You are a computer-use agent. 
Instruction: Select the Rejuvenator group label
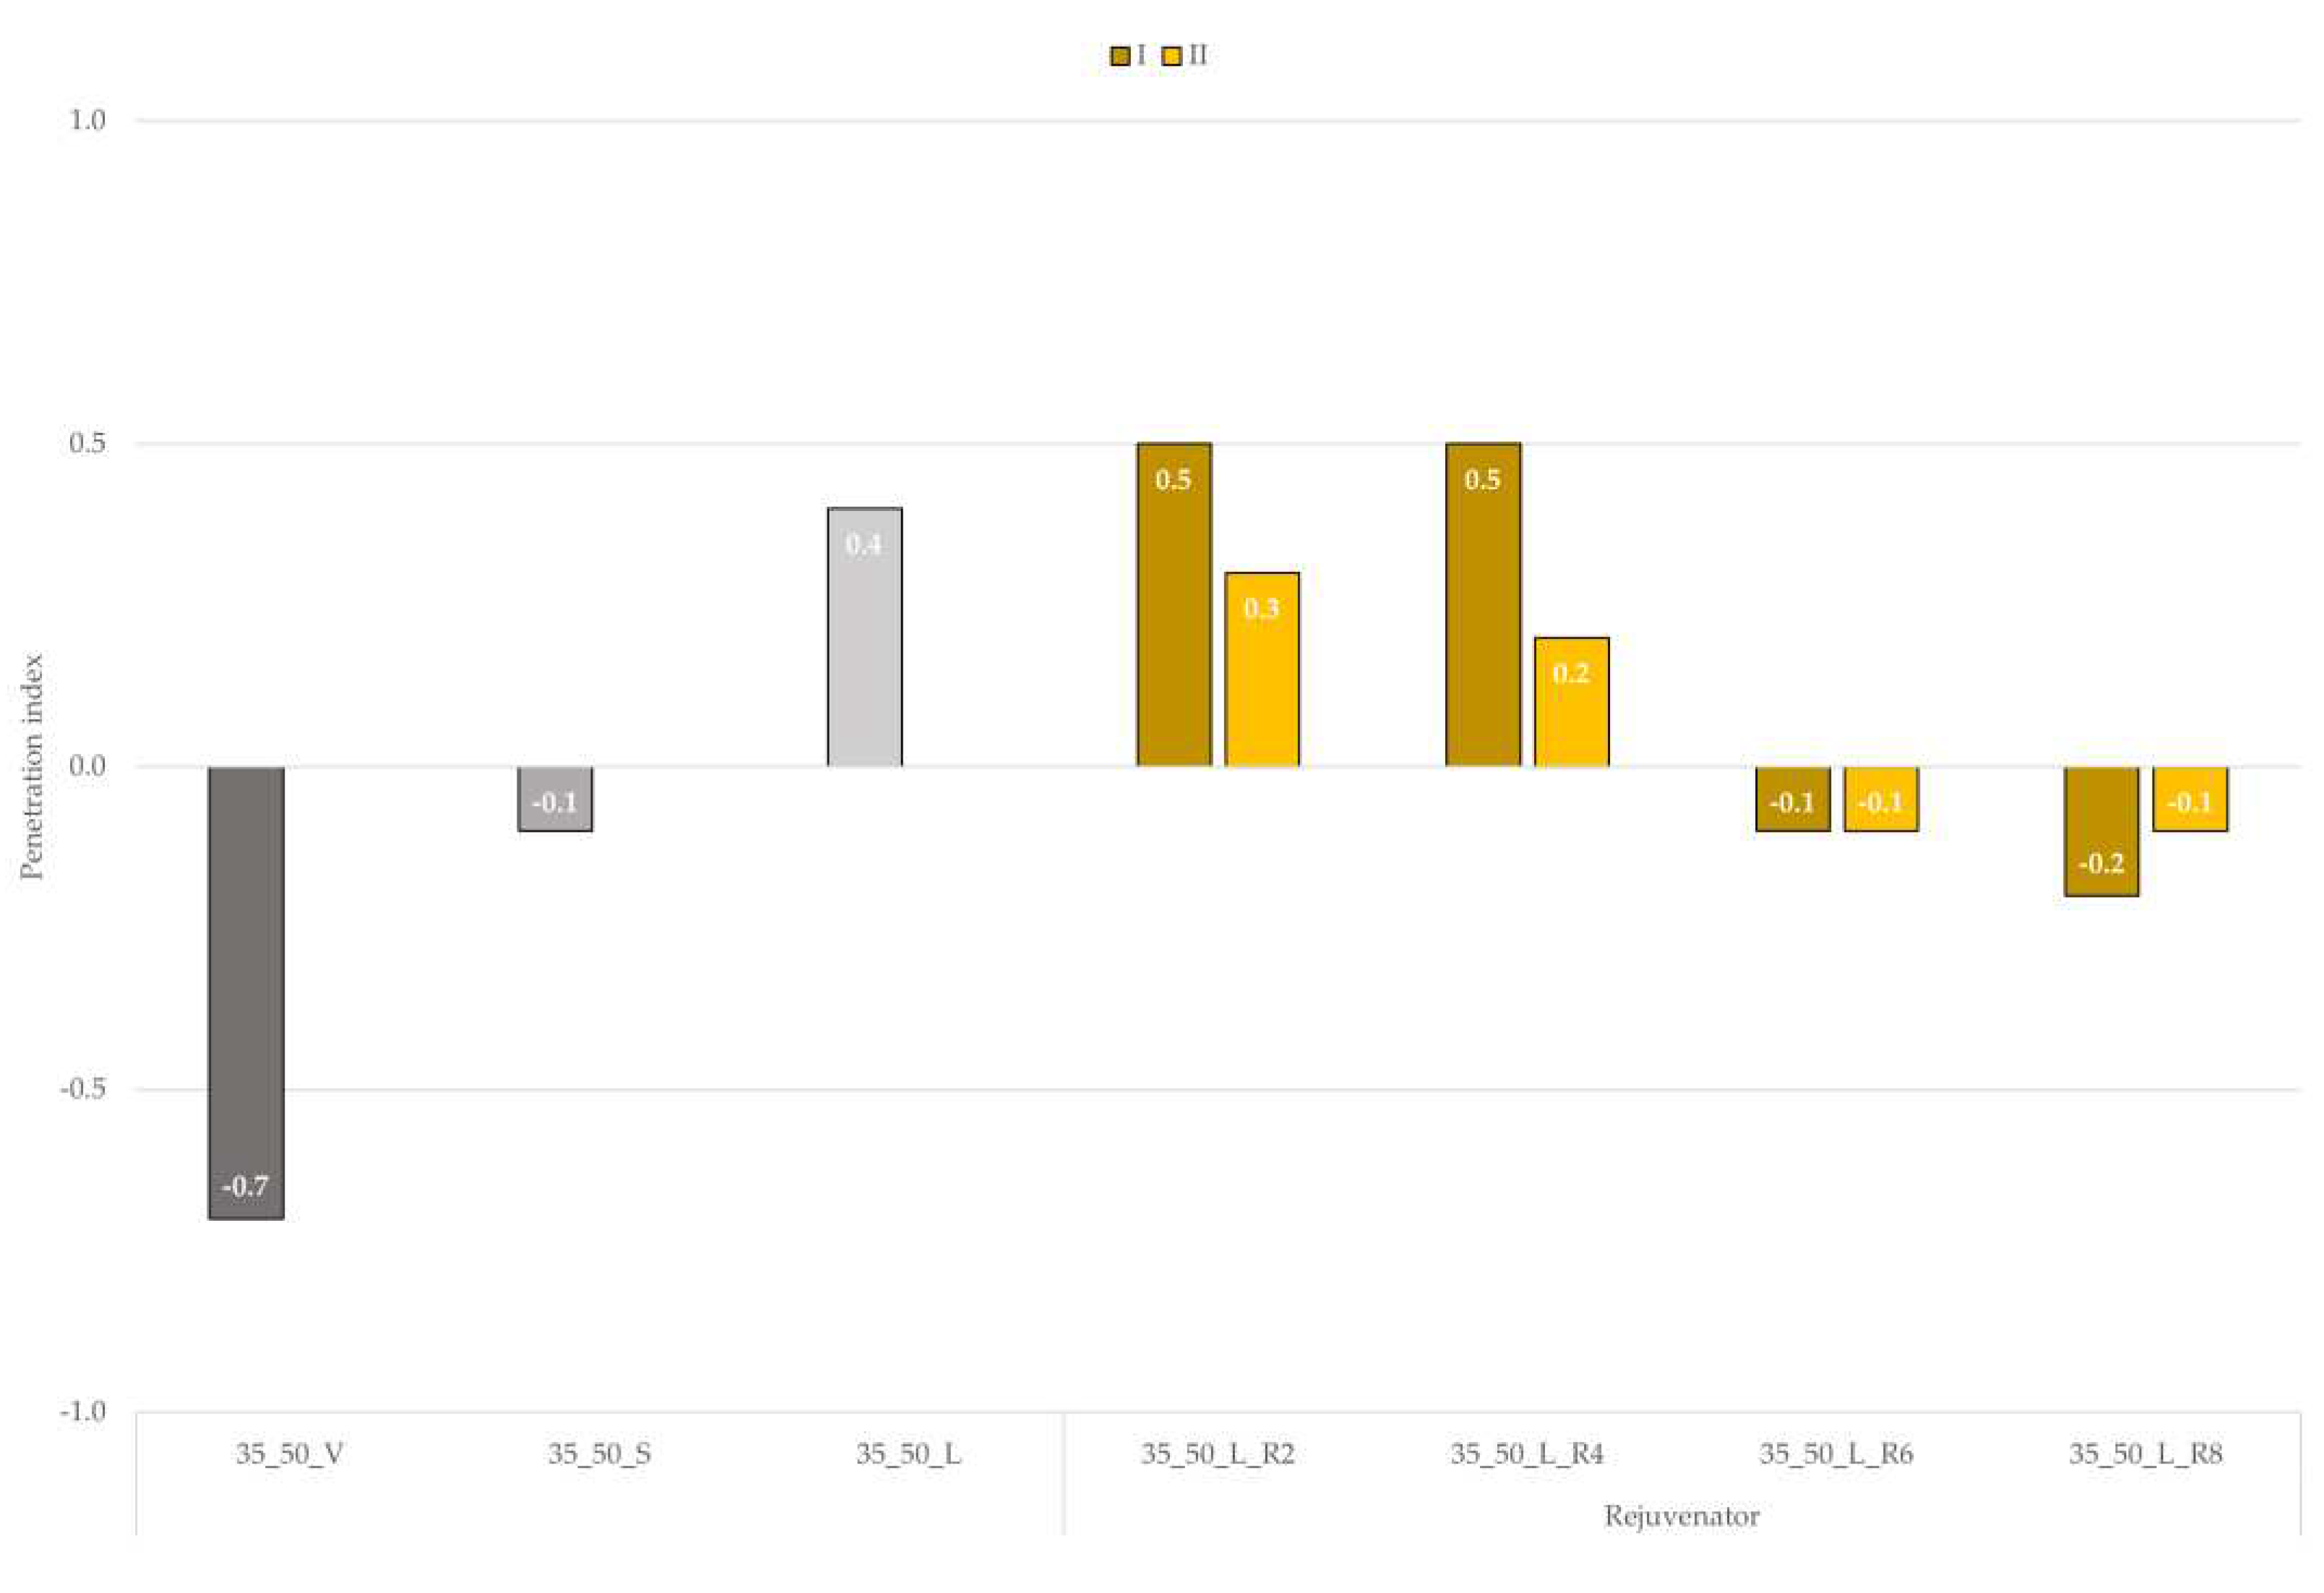(1681, 1516)
